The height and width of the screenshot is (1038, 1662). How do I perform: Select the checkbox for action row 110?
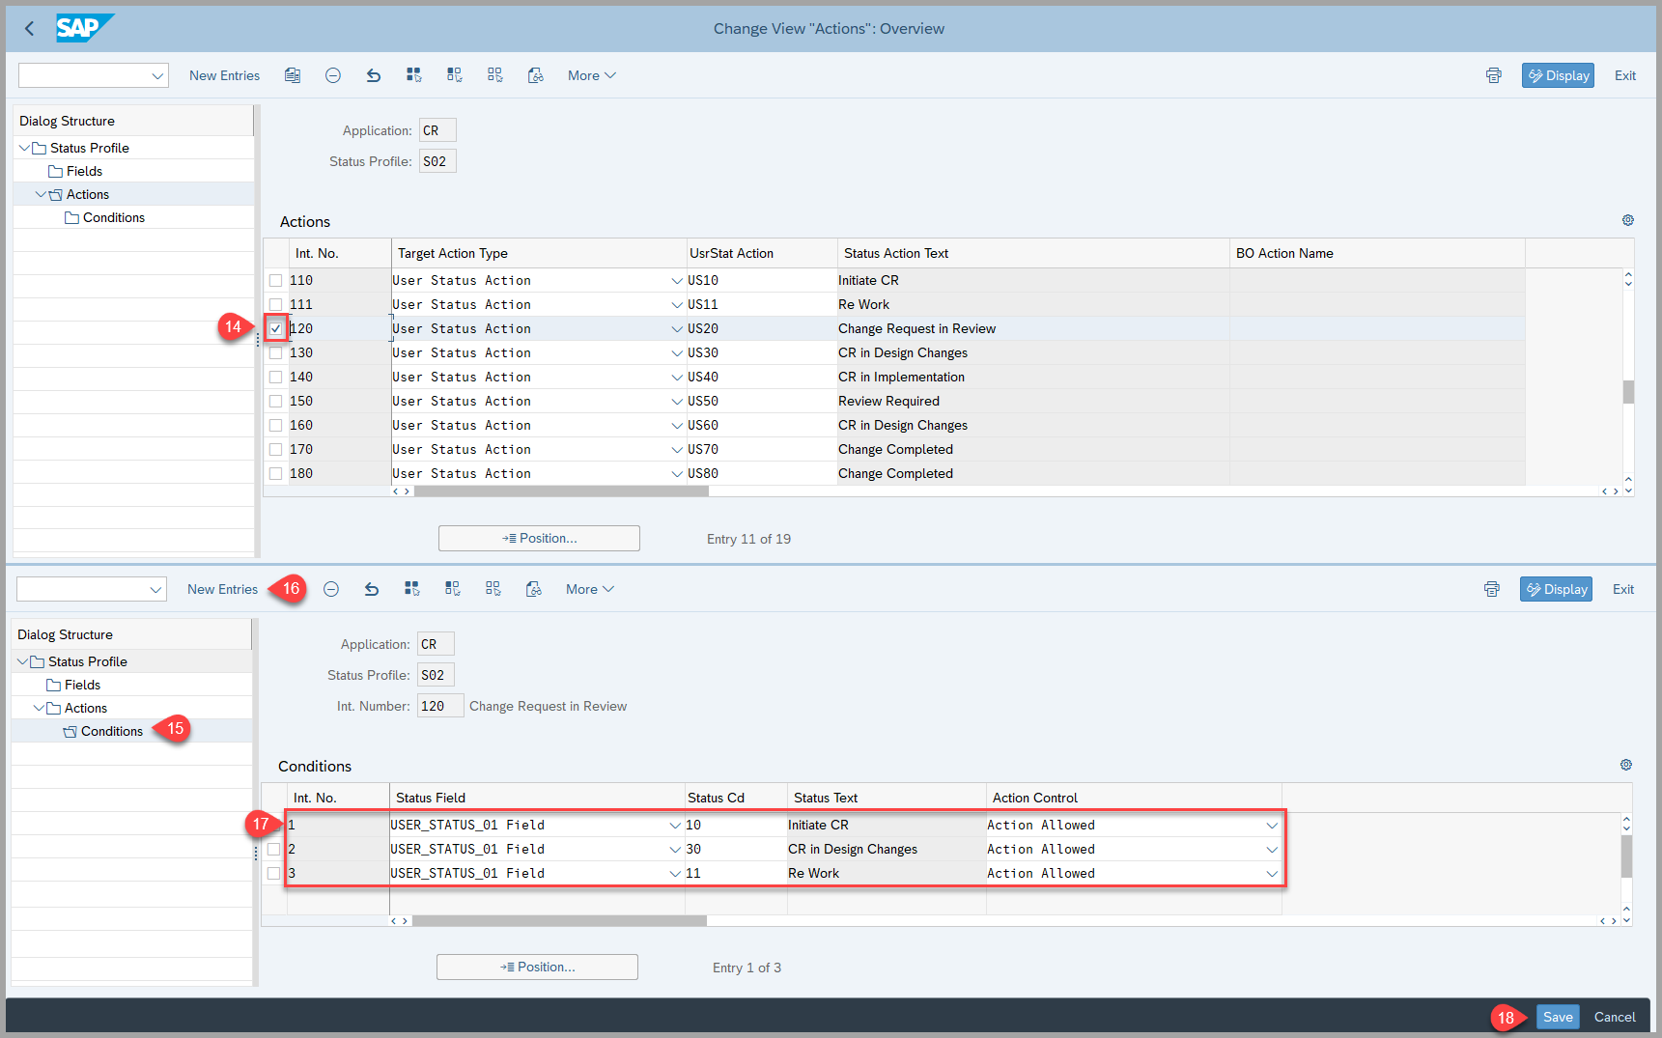276,281
